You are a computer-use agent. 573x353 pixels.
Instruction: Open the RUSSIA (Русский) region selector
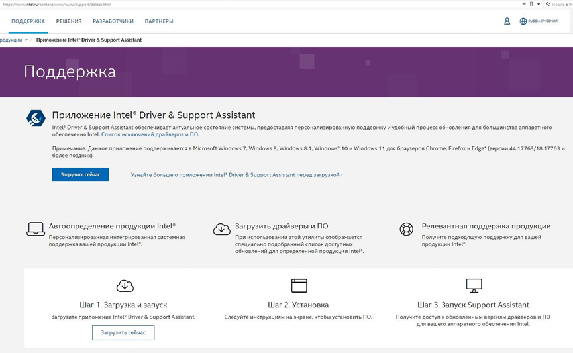pos(543,21)
